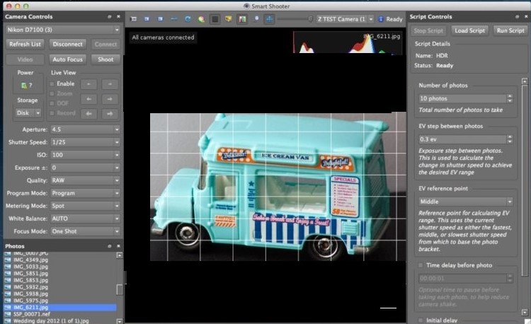Open the Shutter Speed 1/25 dropdown
Image resolution: width=531 pixels, height=324 pixels.
pos(86,142)
